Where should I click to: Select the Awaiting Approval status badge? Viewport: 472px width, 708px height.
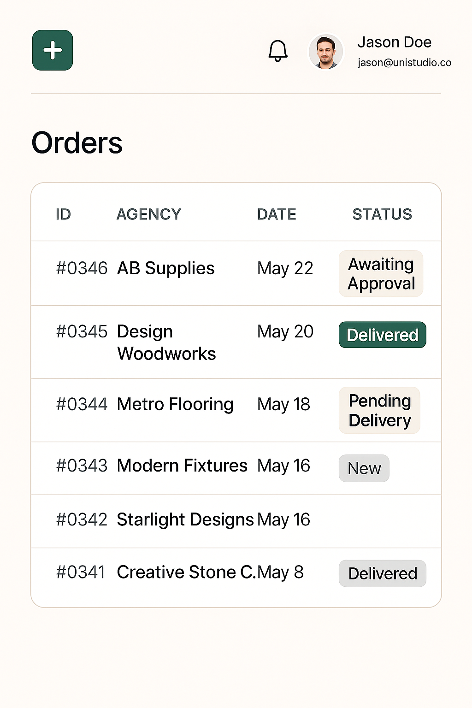(x=381, y=273)
